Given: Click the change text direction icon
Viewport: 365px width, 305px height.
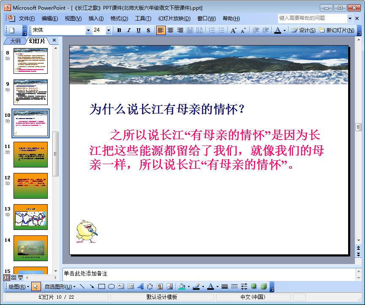Looking at the screenshot, I should [200, 30].
